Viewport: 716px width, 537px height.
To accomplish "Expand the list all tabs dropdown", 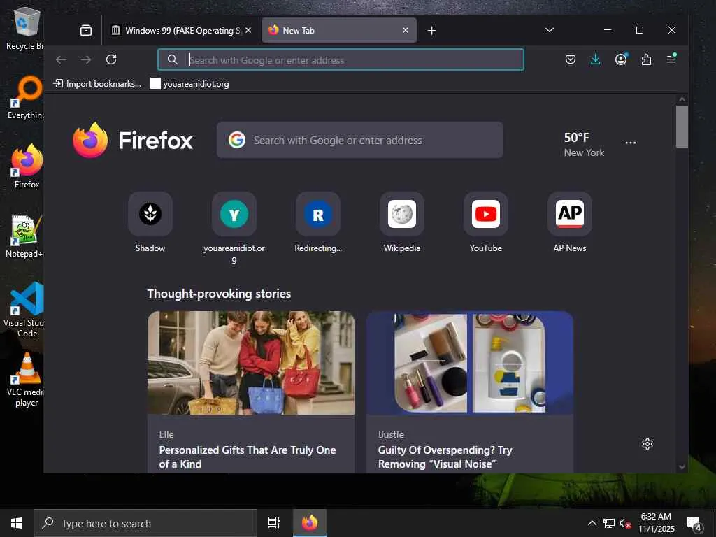I will tap(550, 30).
